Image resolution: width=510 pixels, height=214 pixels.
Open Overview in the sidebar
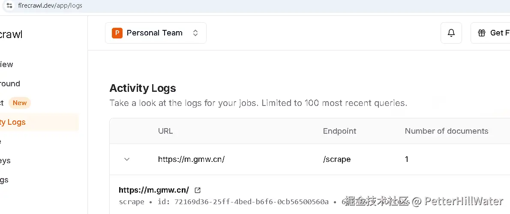pyautogui.click(x=6, y=64)
